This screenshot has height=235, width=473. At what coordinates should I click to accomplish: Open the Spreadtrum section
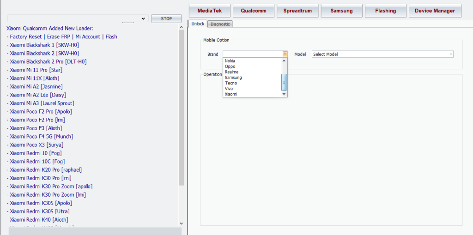click(297, 11)
